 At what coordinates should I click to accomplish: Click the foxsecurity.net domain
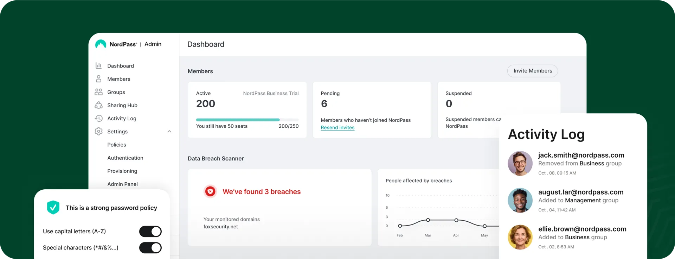221,227
